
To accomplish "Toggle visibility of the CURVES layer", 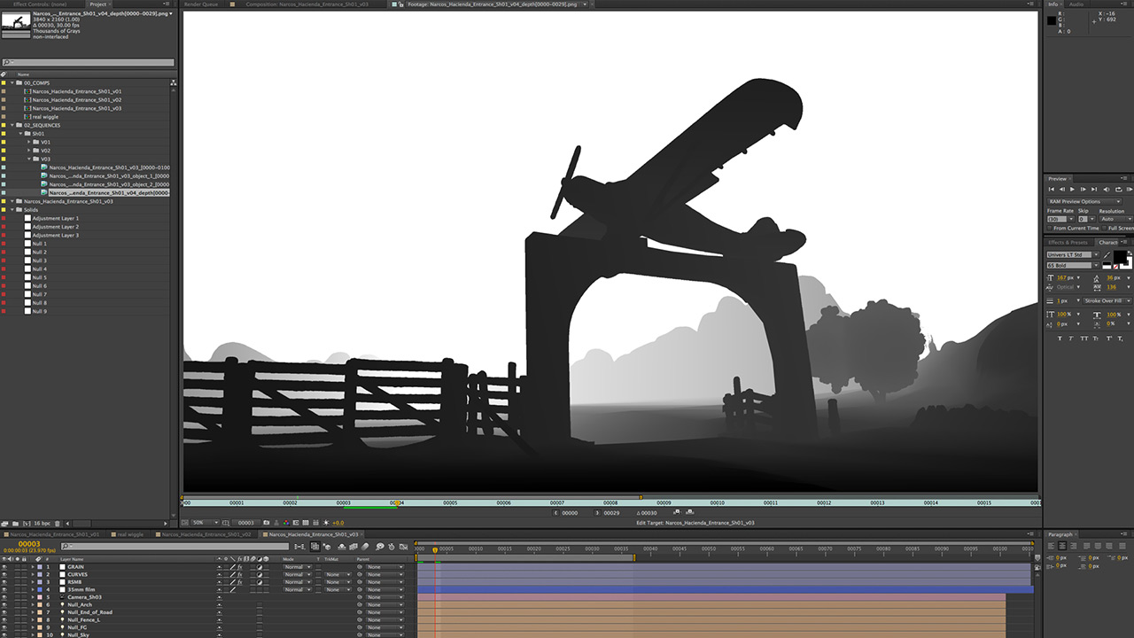I will tap(4, 574).
